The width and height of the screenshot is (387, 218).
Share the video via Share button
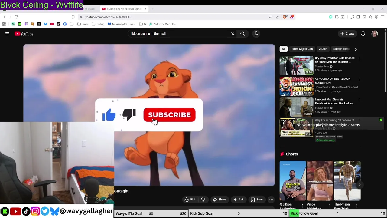[219, 200]
